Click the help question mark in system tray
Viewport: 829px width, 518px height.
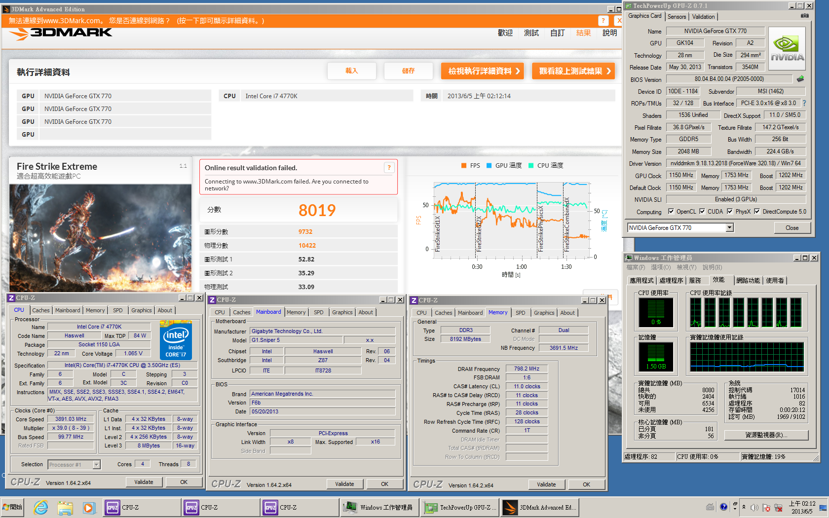coord(723,507)
